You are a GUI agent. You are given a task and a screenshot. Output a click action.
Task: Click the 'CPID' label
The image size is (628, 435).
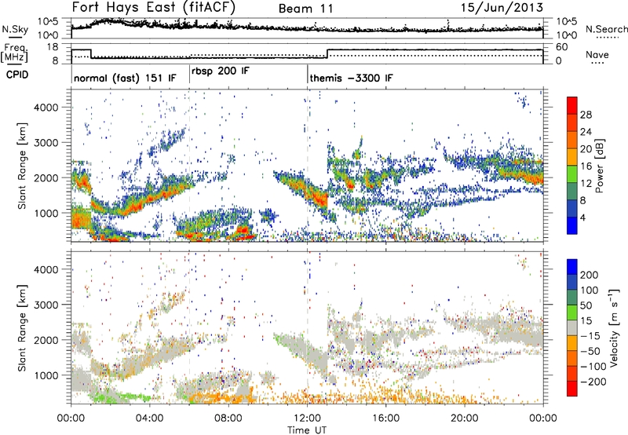coord(17,75)
